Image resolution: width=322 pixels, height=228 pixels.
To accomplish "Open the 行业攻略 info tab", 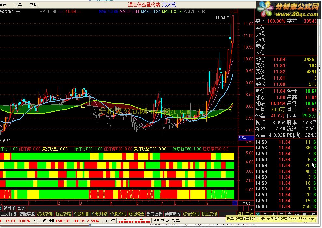I will pyautogui.click(x=63, y=214).
